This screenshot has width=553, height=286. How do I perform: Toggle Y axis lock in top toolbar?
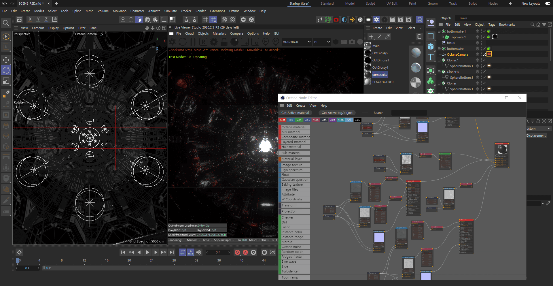click(x=38, y=19)
